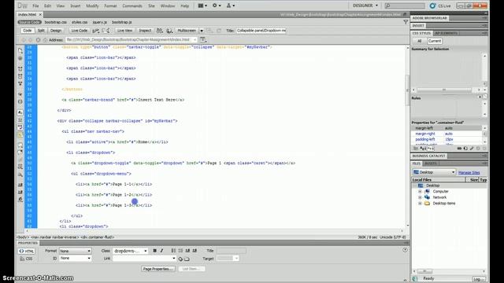Open the Link field dropdown arrow
504x283 pixels.
coord(174,259)
